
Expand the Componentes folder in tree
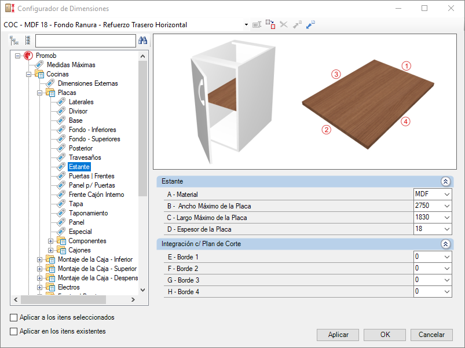(51, 241)
